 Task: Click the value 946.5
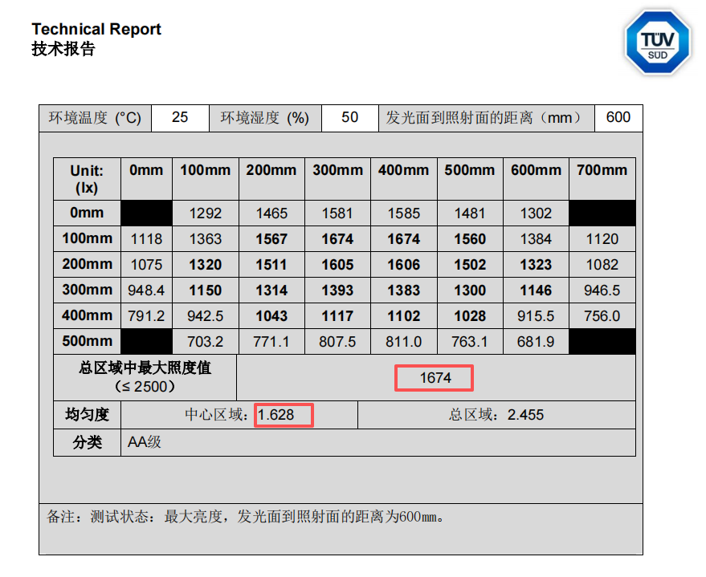coord(602,290)
